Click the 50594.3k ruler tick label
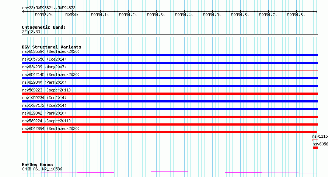This screenshot has width=328, height=177. pos(156,15)
